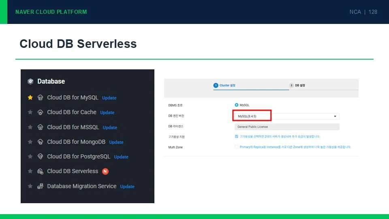Image resolution: width=389 pixels, height=219 pixels.
Task: Click the NAVER CLOUD PLATFORM header text
Action: (51, 12)
